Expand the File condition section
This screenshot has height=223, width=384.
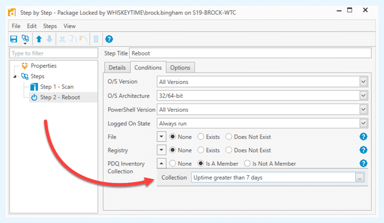161,136
